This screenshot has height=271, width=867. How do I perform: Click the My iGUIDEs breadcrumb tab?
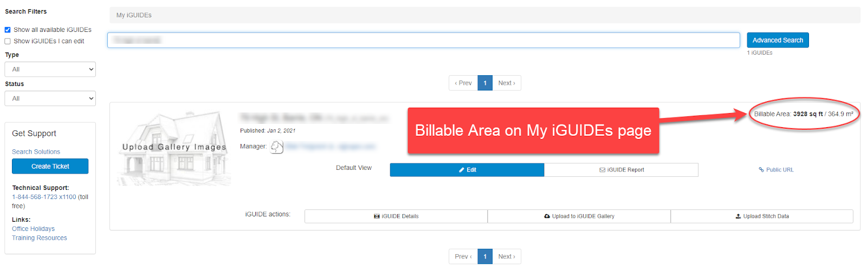134,15
